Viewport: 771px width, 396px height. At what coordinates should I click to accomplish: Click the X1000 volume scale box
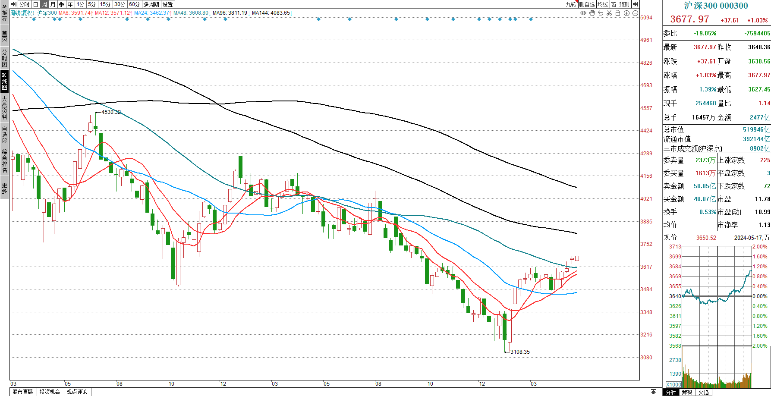tap(673, 384)
